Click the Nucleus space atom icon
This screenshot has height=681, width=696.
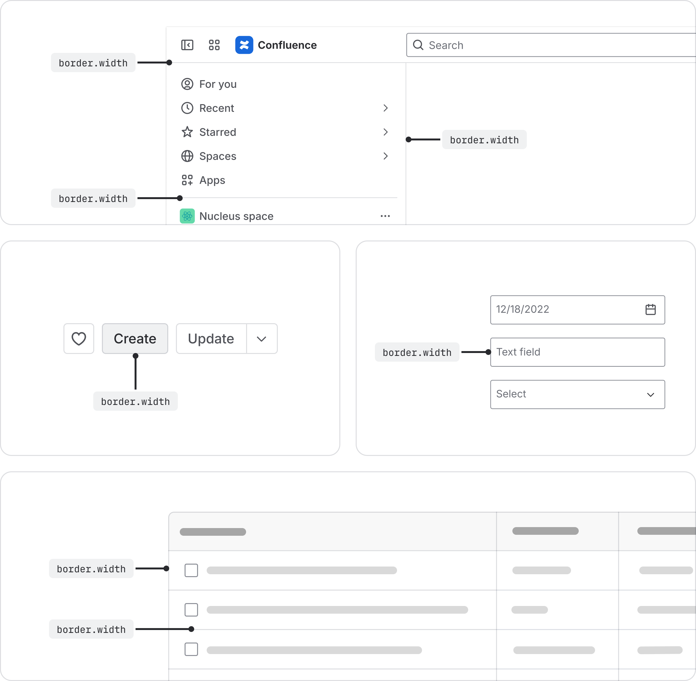coord(187,216)
